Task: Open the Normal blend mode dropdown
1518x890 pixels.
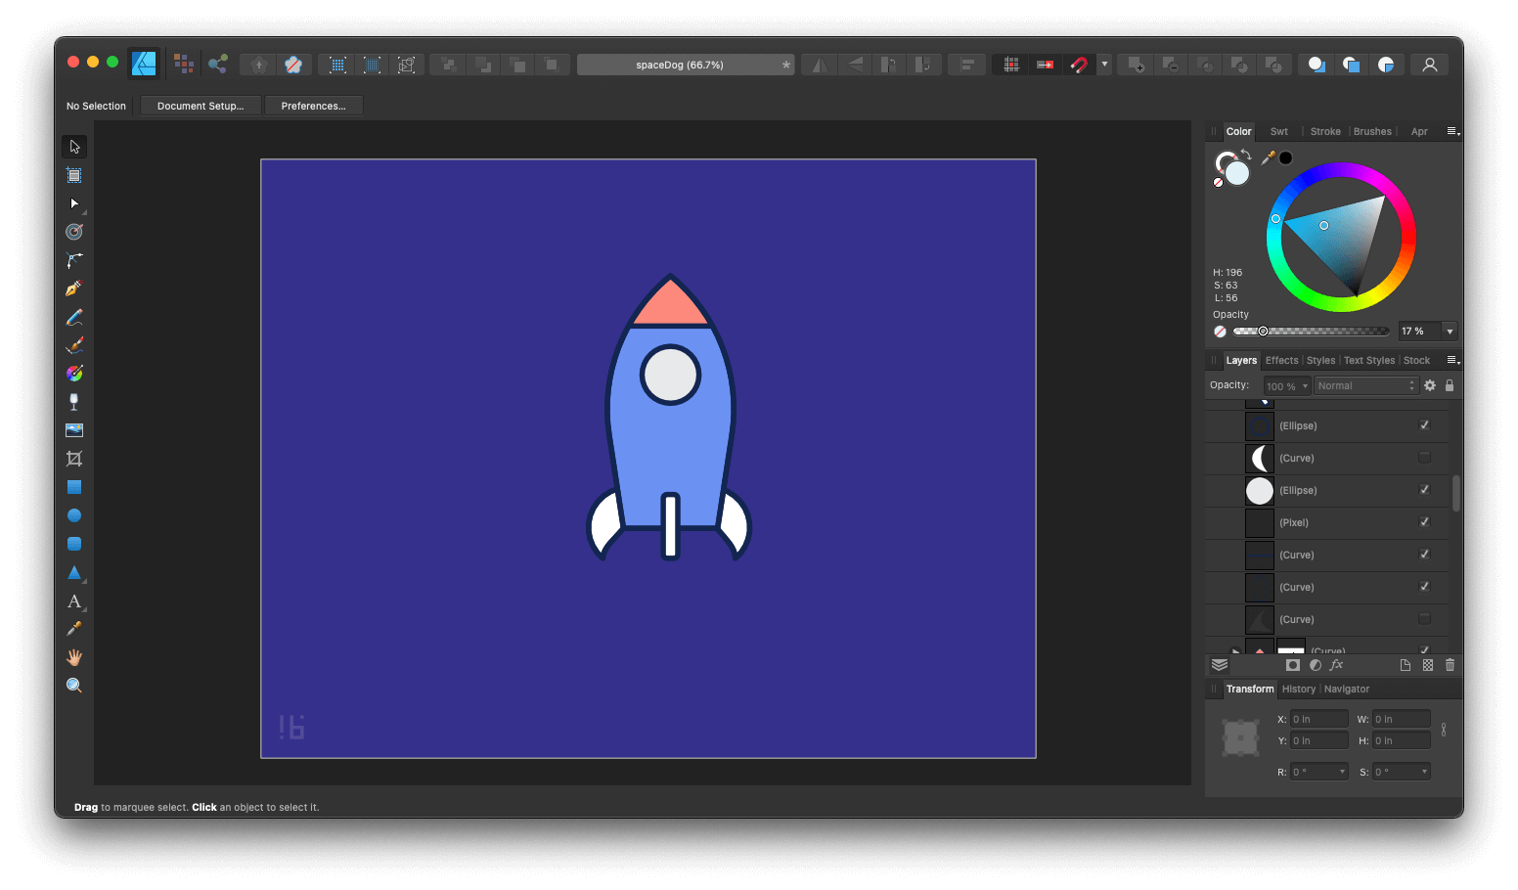Action: point(1365,385)
